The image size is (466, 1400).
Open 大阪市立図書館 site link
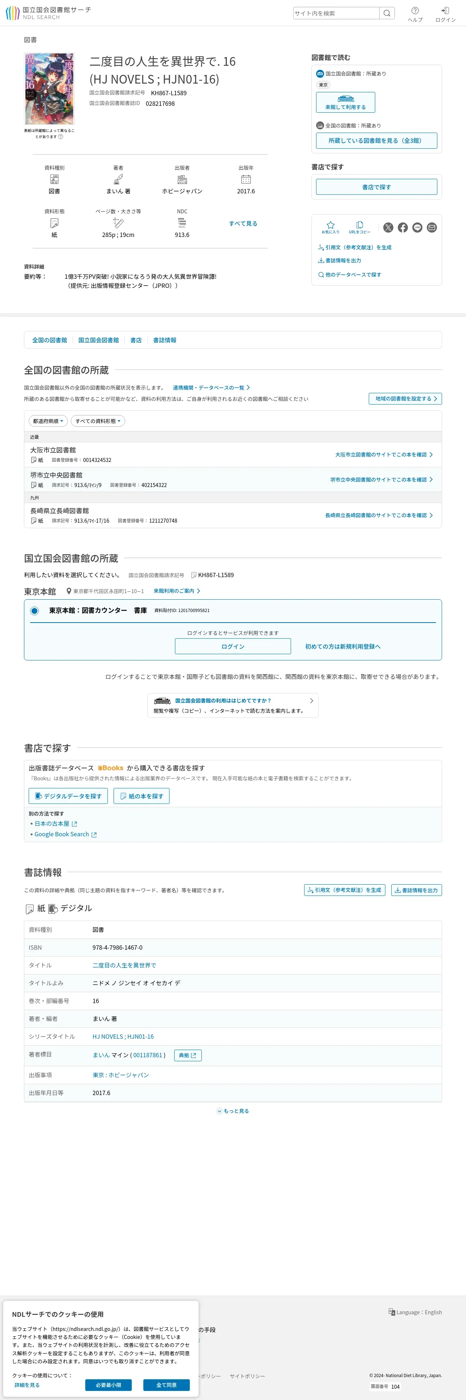click(x=384, y=455)
